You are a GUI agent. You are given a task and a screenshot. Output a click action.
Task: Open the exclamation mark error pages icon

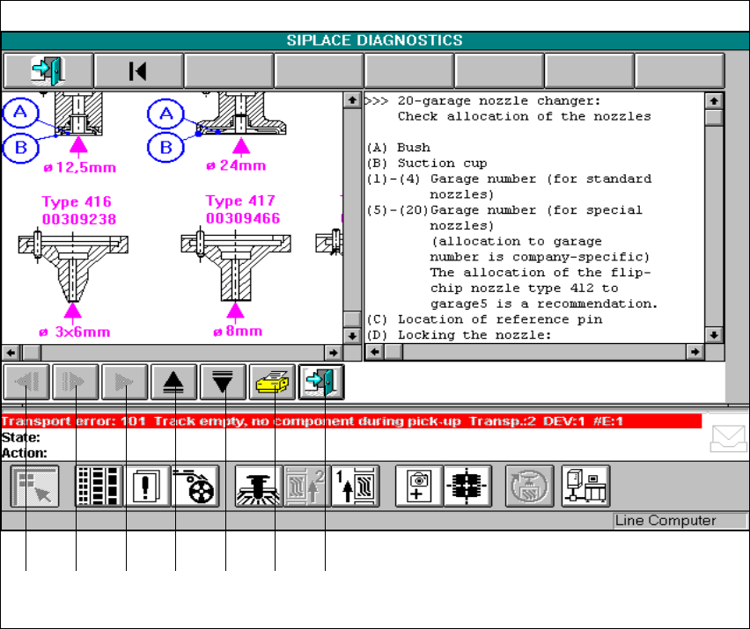point(147,486)
